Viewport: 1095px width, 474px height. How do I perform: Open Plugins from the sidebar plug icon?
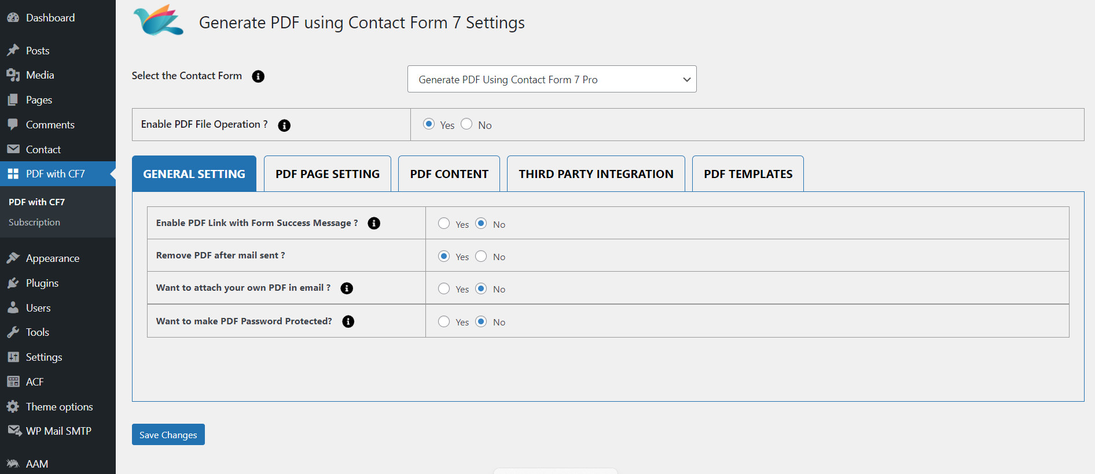(13, 283)
